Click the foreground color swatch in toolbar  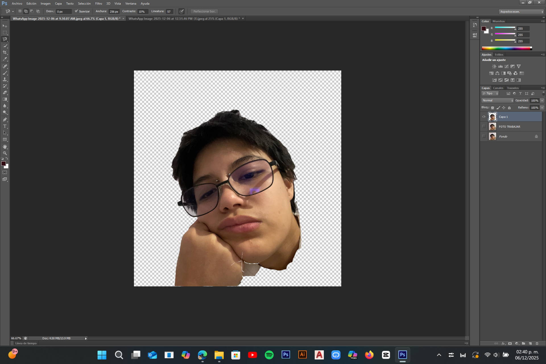point(3,164)
